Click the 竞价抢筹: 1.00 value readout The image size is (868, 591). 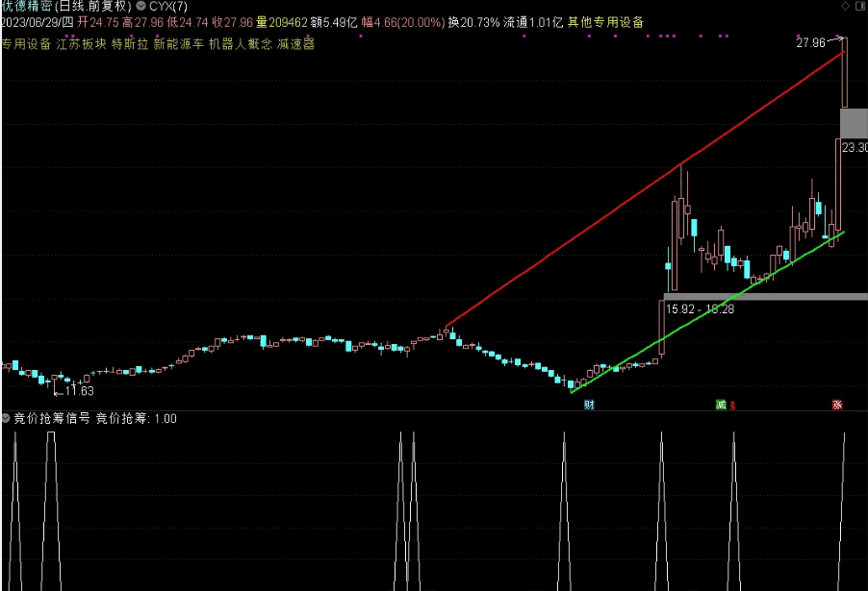click(x=137, y=419)
